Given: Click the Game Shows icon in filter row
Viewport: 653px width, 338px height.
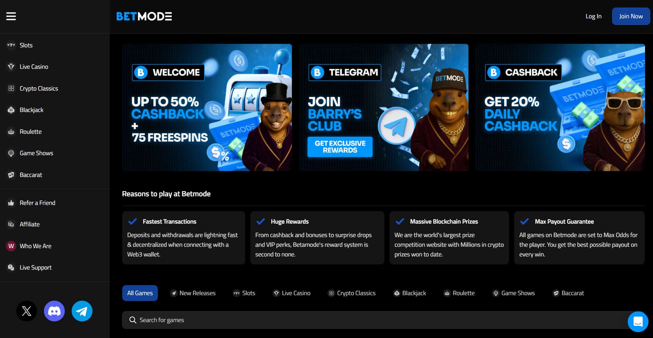Looking at the screenshot, I should pos(496,293).
